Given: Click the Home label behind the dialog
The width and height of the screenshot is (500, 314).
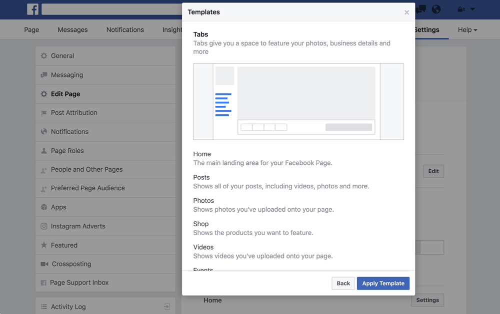Looking at the screenshot, I should tap(212, 301).
